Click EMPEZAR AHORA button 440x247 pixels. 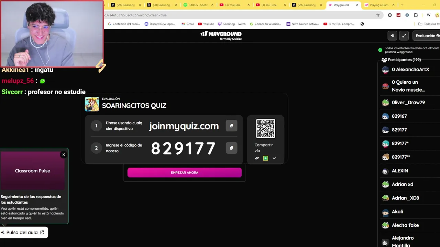click(x=185, y=173)
